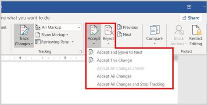Jump to the Next tracked change
Viewport: 208px width, 105px height.
click(x=125, y=34)
